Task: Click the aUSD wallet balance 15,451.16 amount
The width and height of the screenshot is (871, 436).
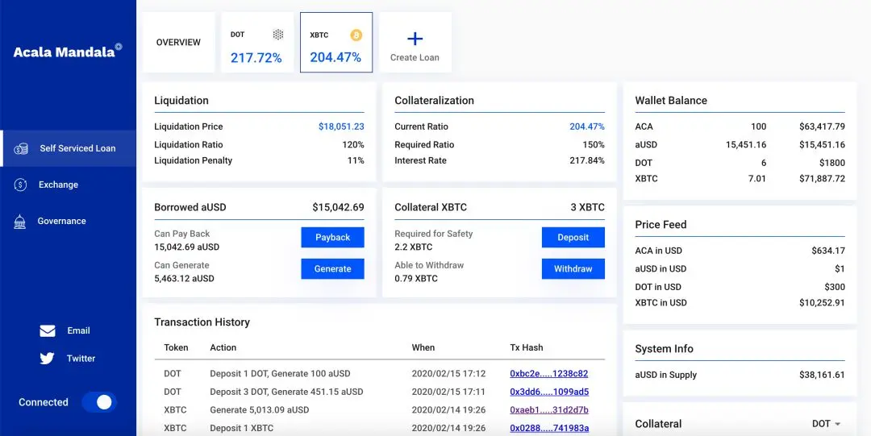Action: (746, 144)
